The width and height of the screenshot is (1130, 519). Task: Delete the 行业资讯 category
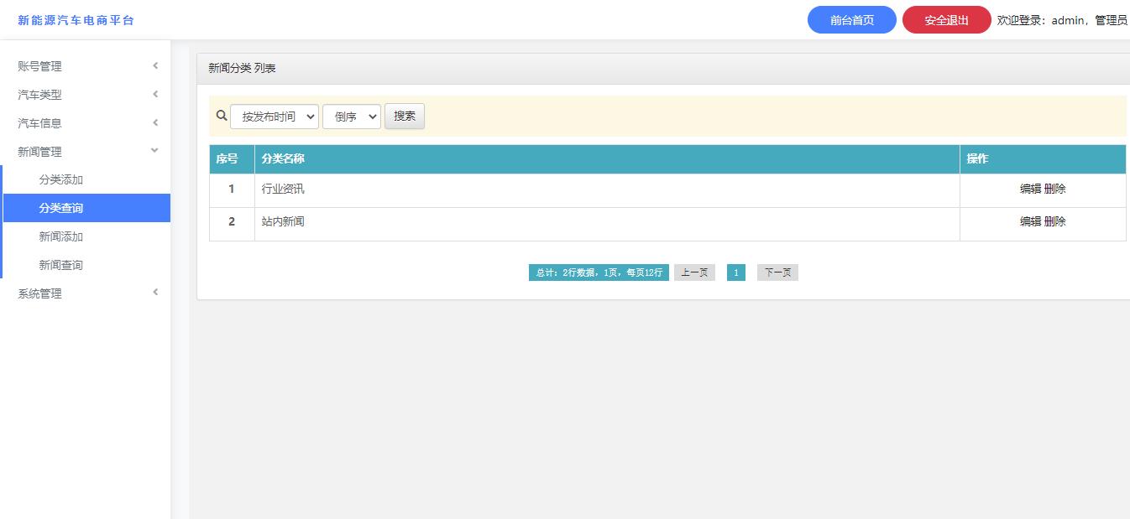click(x=1055, y=189)
